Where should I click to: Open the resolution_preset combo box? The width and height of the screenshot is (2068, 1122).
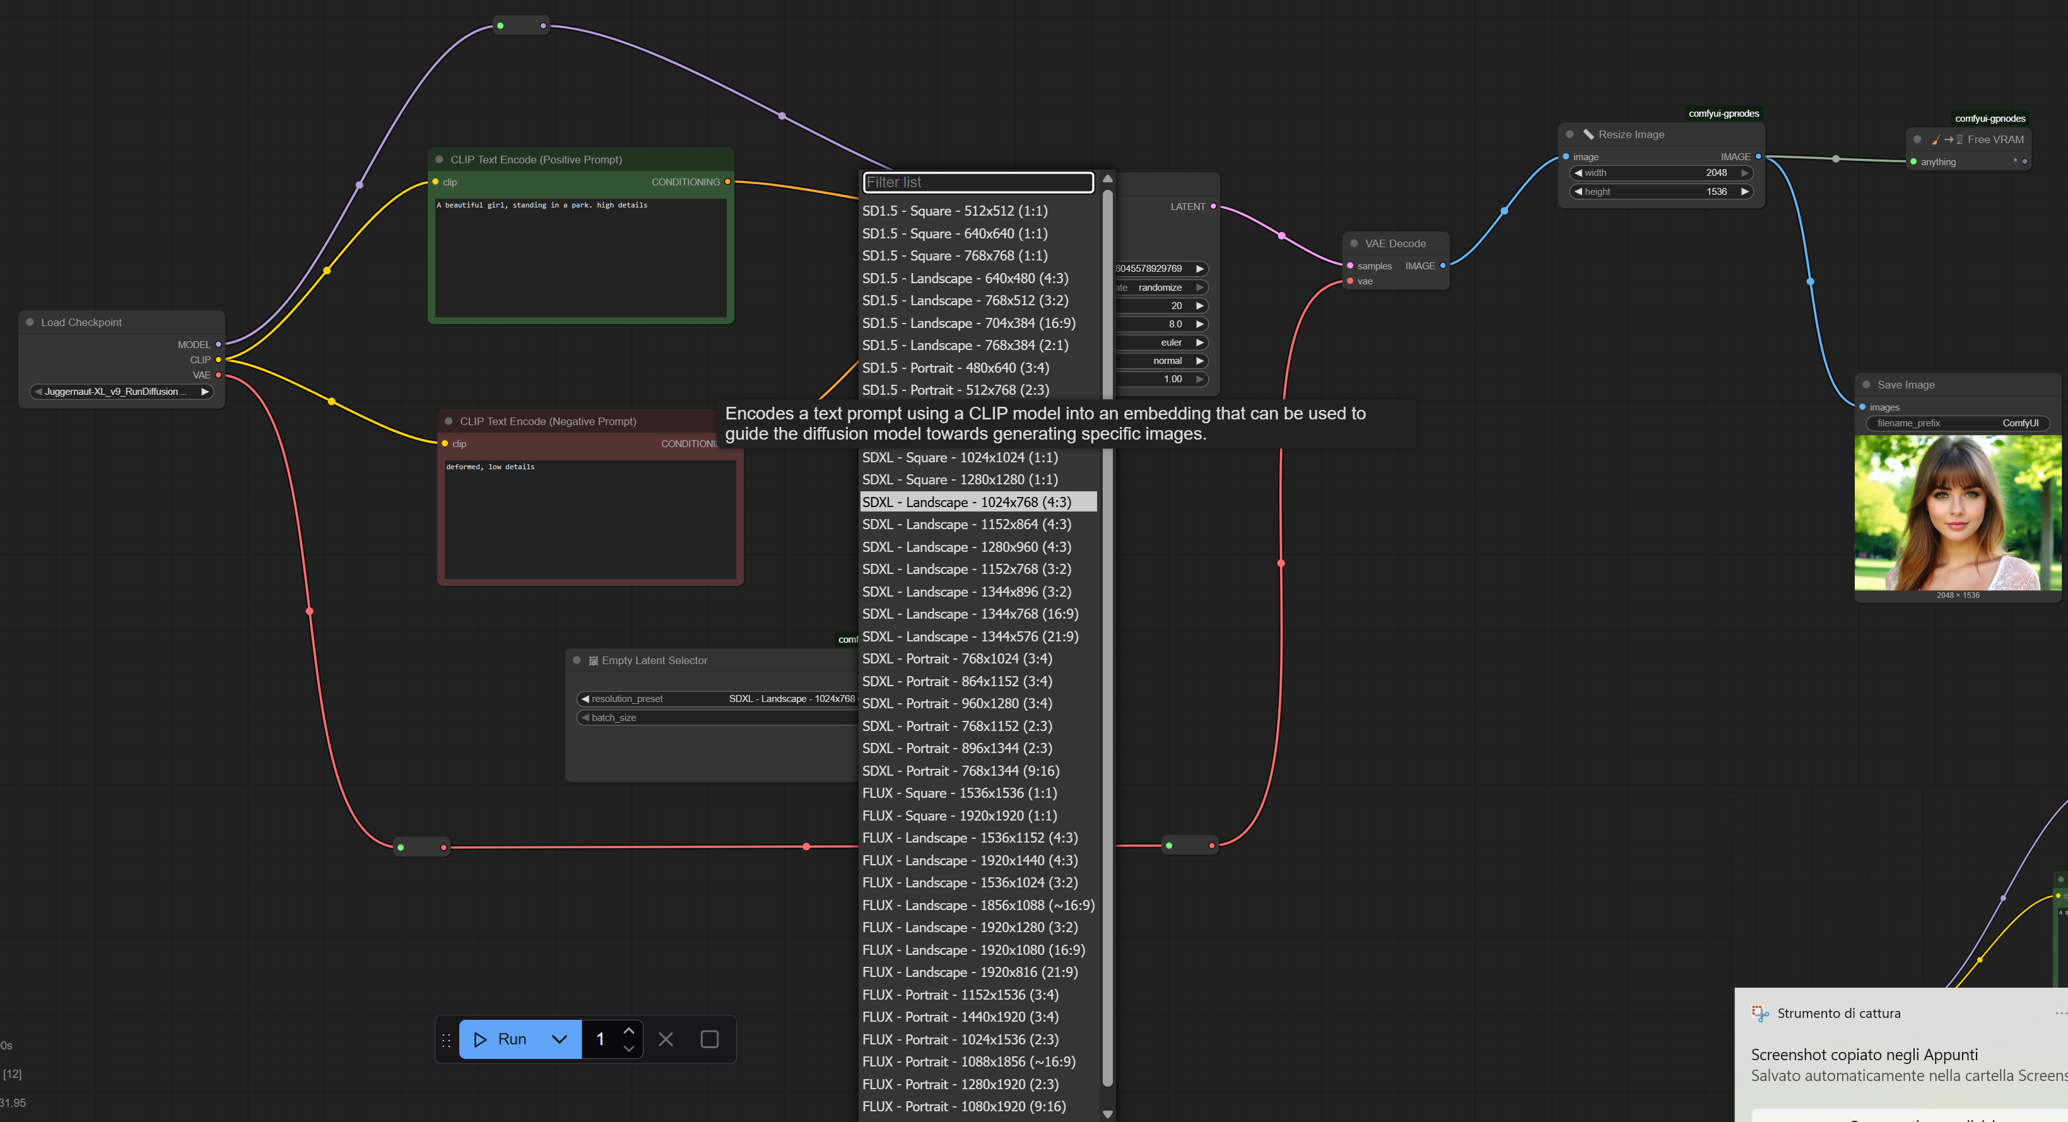click(x=719, y=698)
